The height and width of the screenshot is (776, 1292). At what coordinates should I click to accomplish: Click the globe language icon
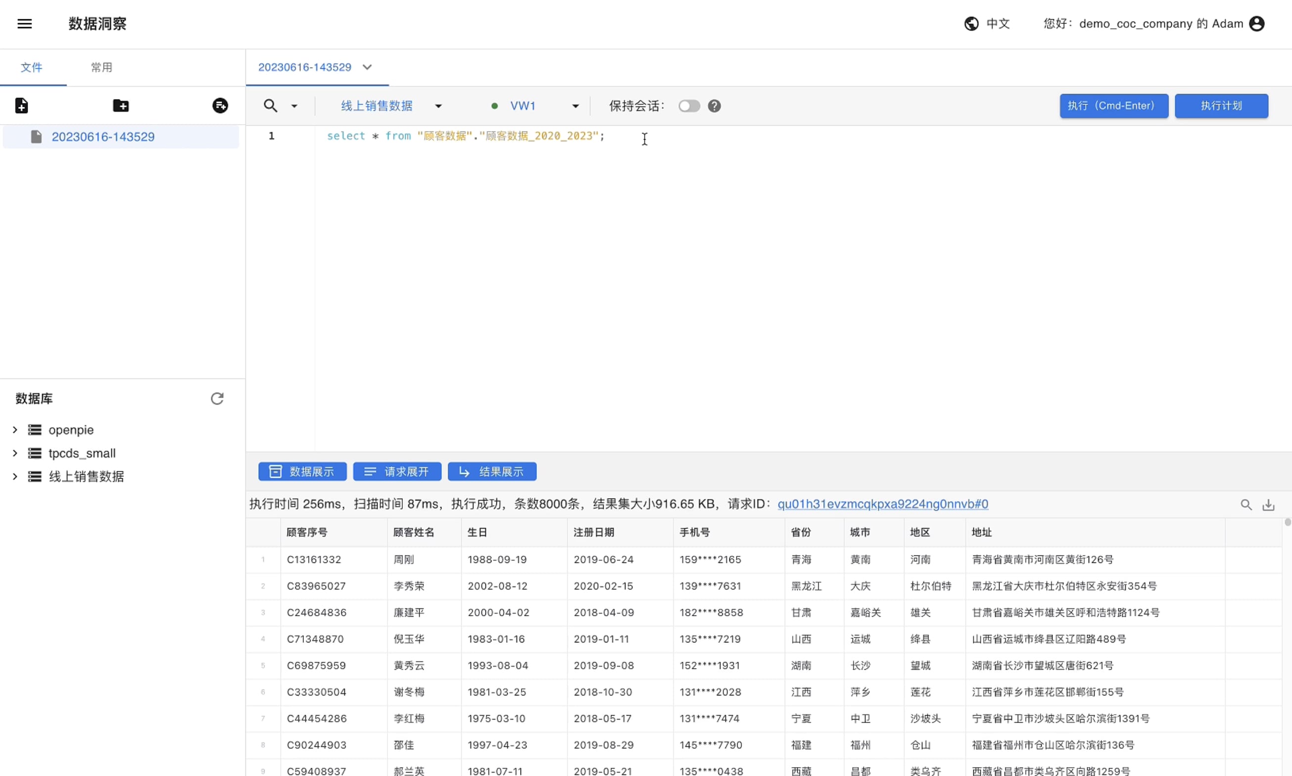971,24
